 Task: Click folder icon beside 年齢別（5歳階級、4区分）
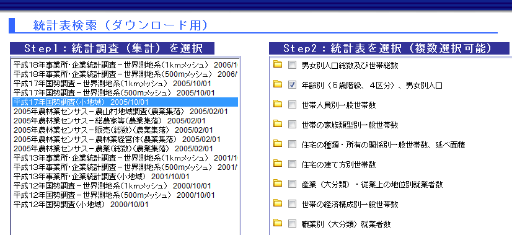(x=278, y=84)
